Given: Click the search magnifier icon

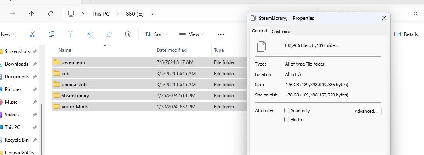Looking at the screenshot, I should point(416,14).
